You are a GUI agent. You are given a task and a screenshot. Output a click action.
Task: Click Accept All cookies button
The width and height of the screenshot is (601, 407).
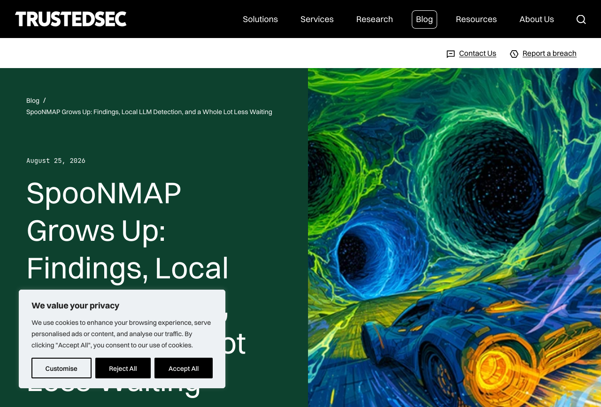tap(184, 368)
